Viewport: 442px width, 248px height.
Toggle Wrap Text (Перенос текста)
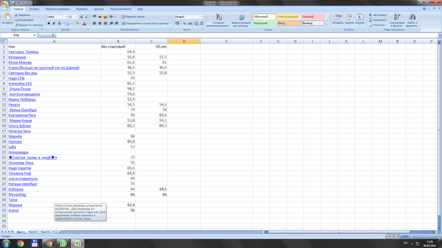tap(134, 17)
